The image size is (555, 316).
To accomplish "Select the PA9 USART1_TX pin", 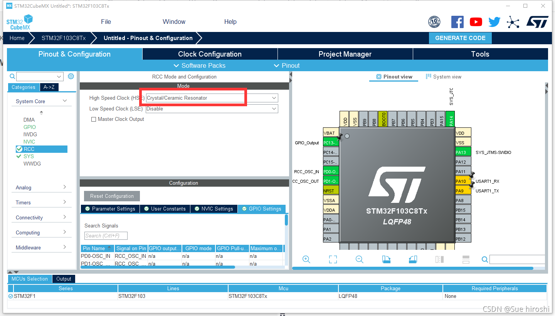I will pos(463,191).
